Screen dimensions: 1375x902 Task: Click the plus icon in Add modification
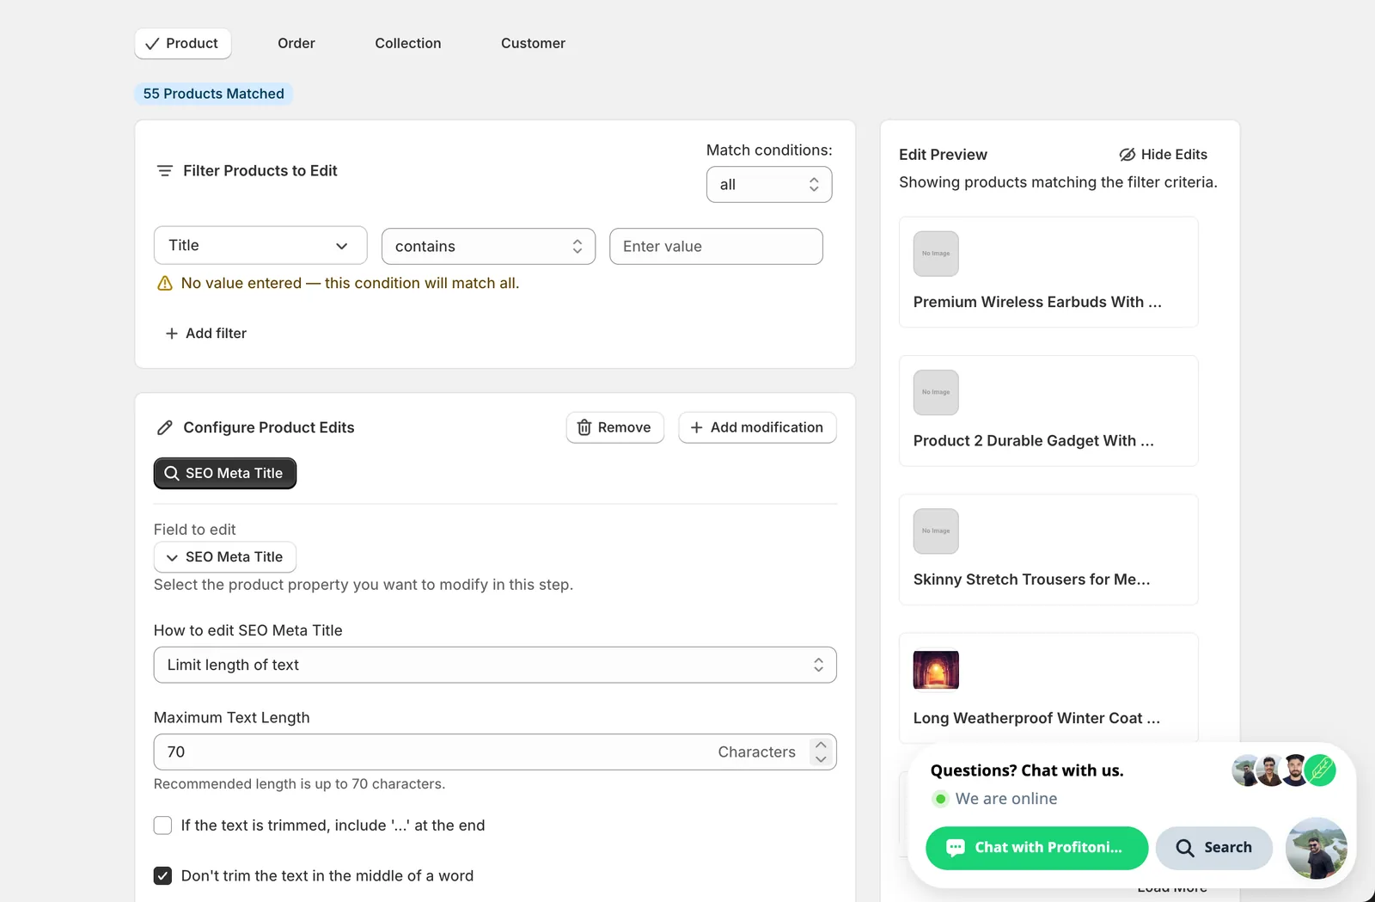696,428
